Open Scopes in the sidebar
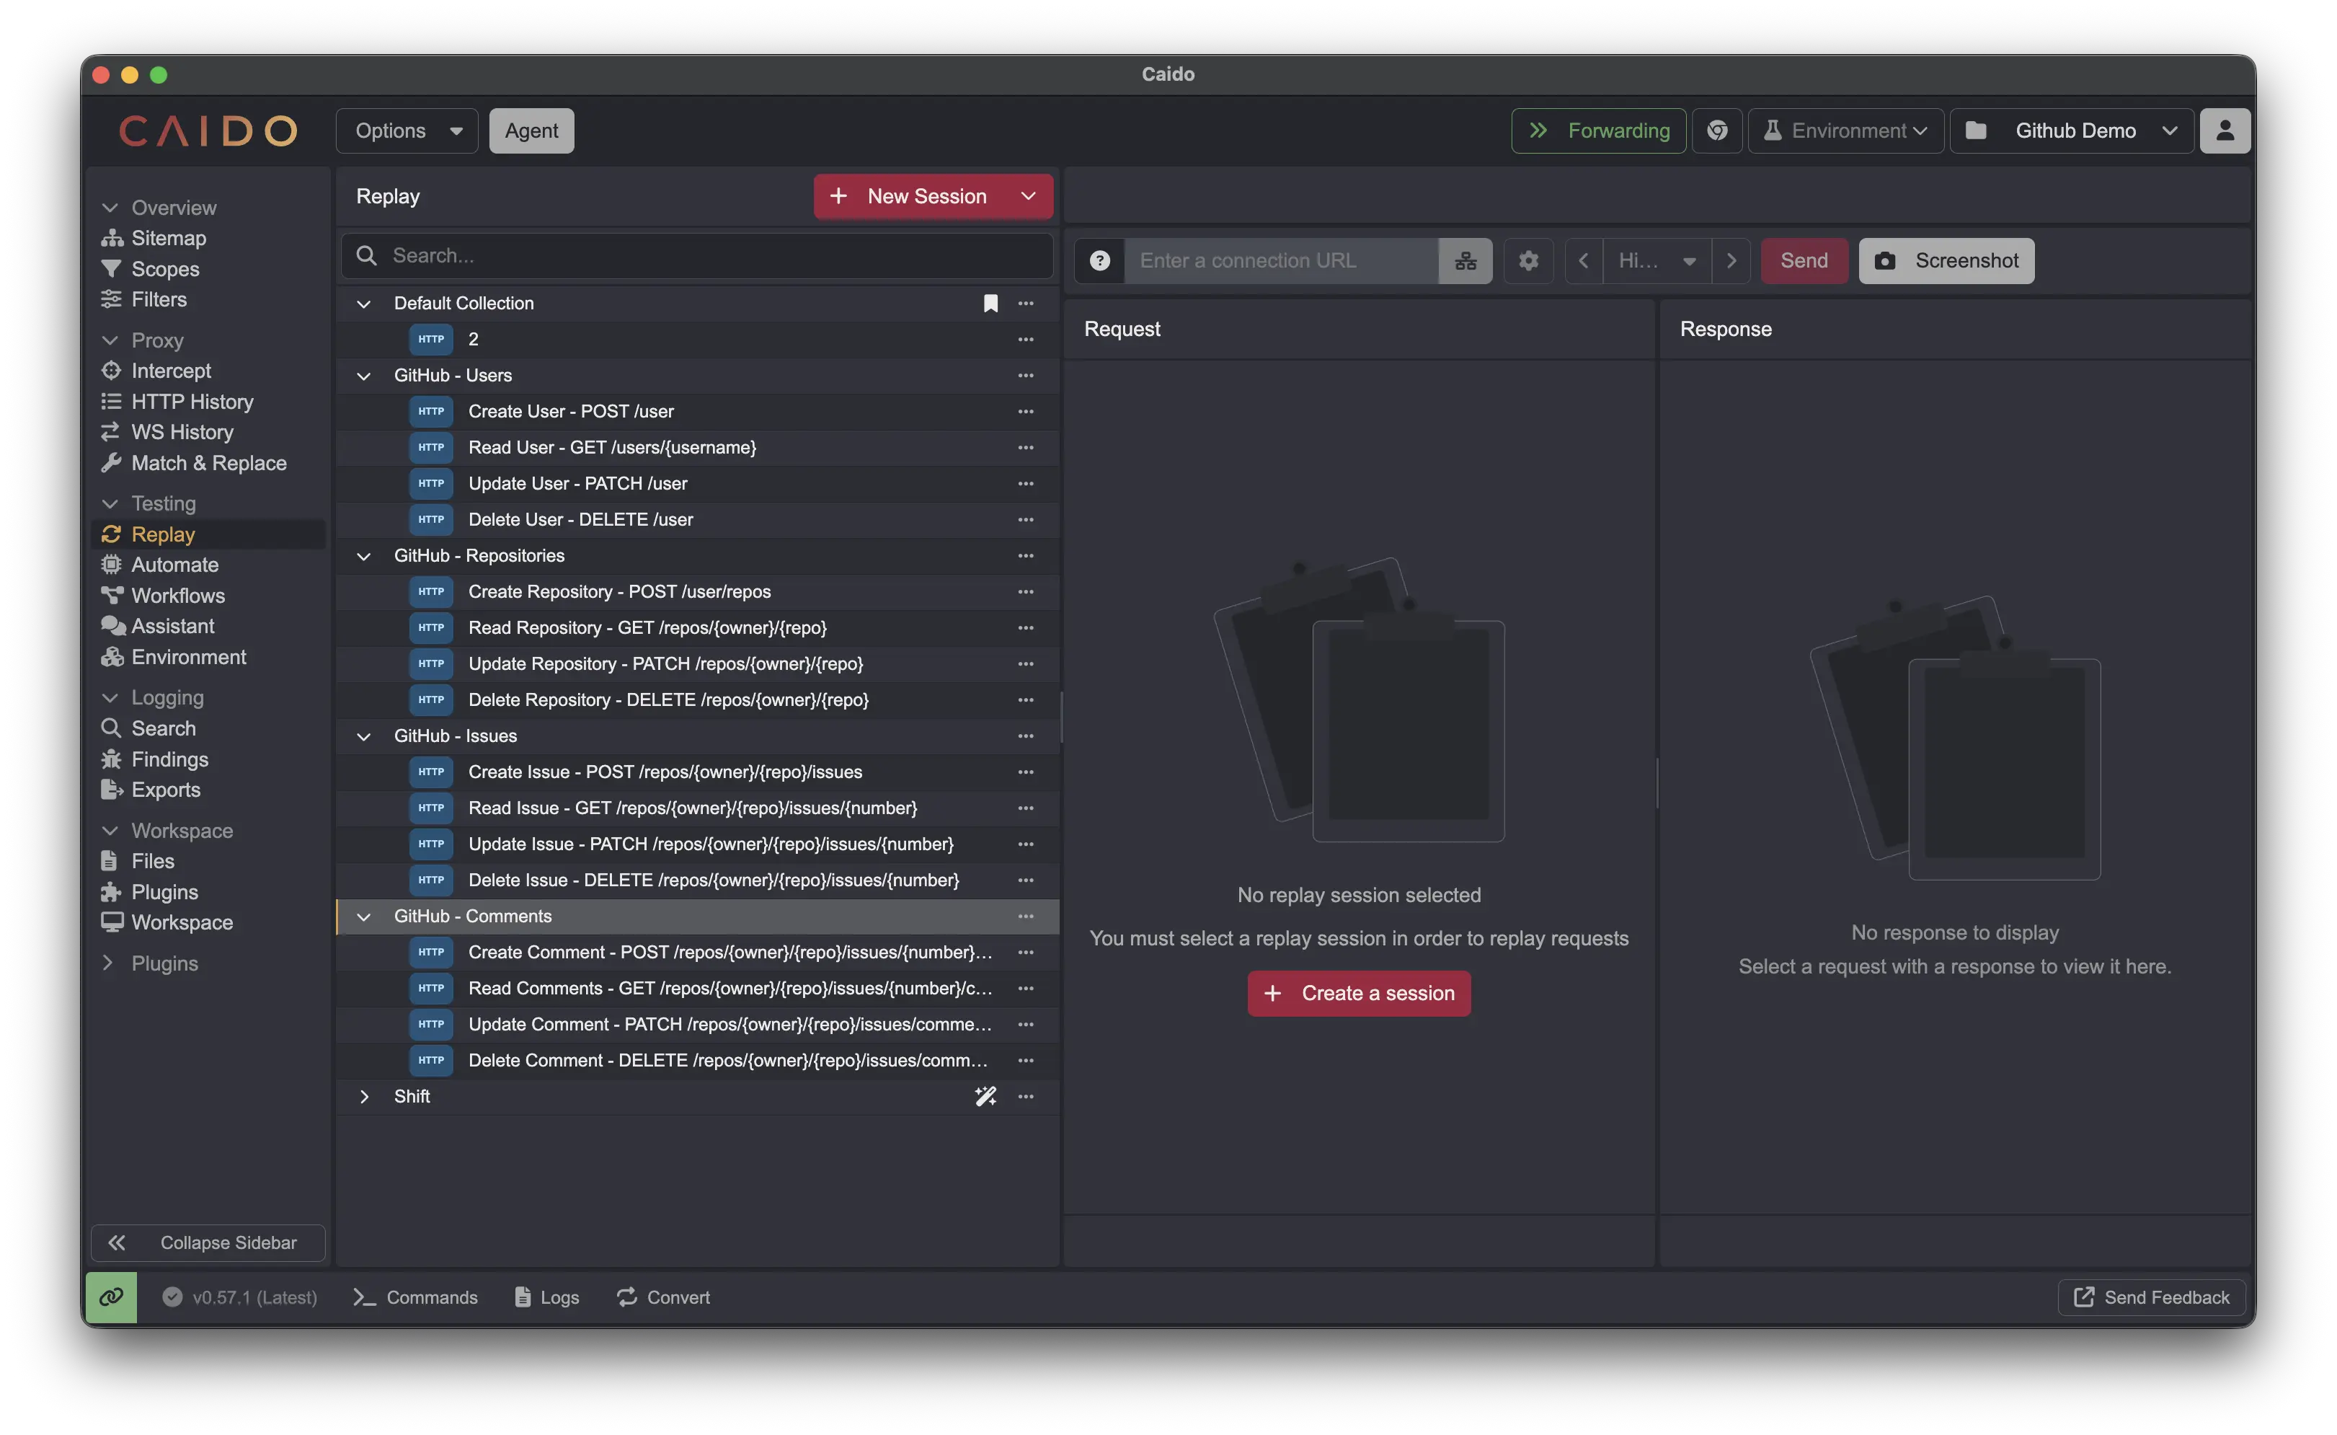The width and height of the screenshot is (2337, 1435). click(x=165, y=268)
